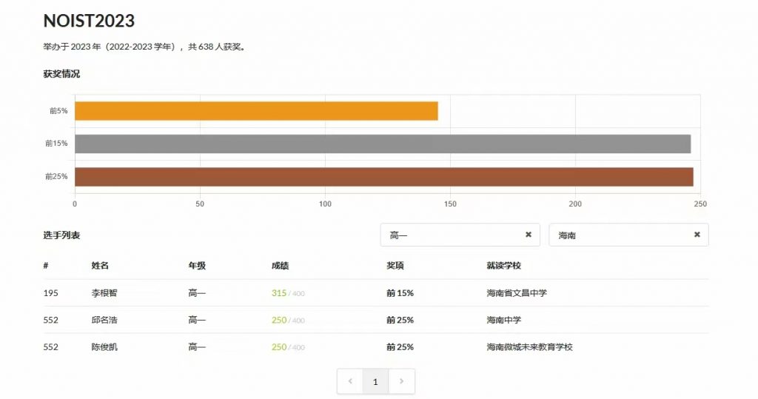Open school 海南微城未来教育学校

pyautogui.click(x=529, y=346)
